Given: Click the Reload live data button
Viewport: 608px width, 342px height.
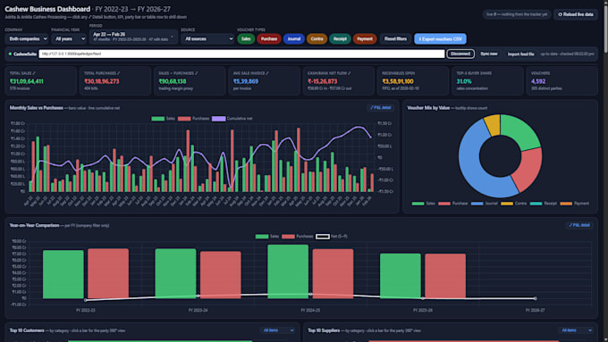Looking at the screenshot, I should [x=576, y=14].
